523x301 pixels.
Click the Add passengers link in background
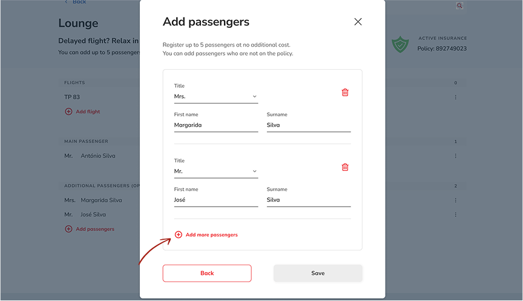tap(94, 229)
